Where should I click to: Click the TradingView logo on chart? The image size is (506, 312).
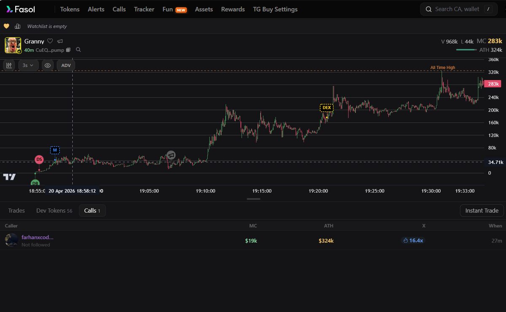(9, 177)
